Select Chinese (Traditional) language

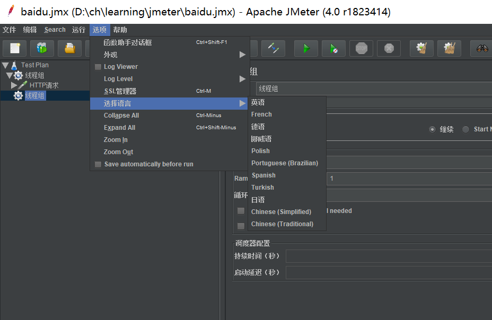coord(287,224)
